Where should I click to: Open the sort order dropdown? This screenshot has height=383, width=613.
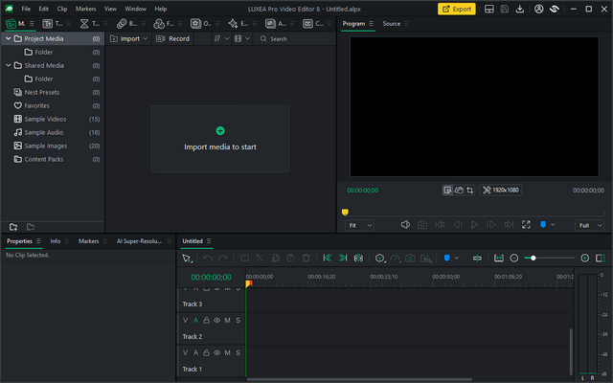pyautogui.click(x=221, y=38)
